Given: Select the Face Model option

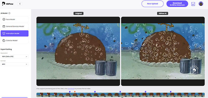Looking at the screenshot, I should tap(15, 19).
